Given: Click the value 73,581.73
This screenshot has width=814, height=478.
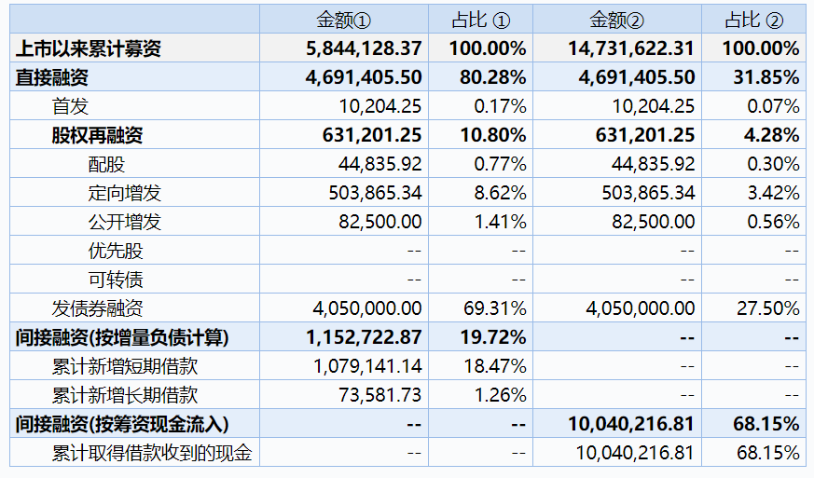Looking at the screenshot, I should point(380,395).
